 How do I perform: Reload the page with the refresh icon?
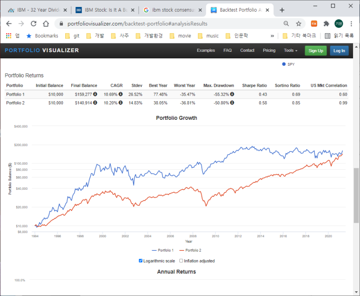coord(34,24)
